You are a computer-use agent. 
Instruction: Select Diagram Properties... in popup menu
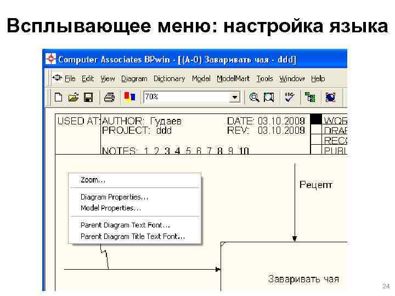[x=135, y=197]
